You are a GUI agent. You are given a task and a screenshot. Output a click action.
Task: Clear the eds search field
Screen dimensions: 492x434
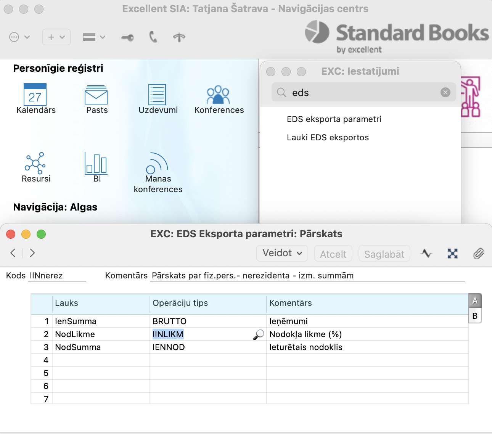pos(445,92)
